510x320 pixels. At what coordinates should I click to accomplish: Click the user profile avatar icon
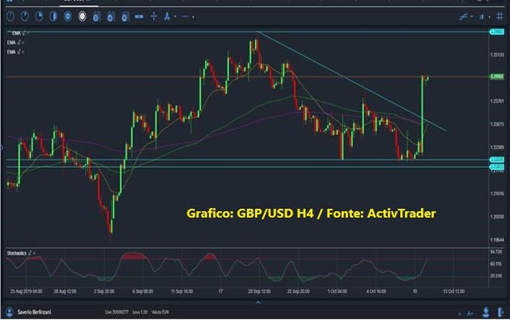(x=8, y=314)
